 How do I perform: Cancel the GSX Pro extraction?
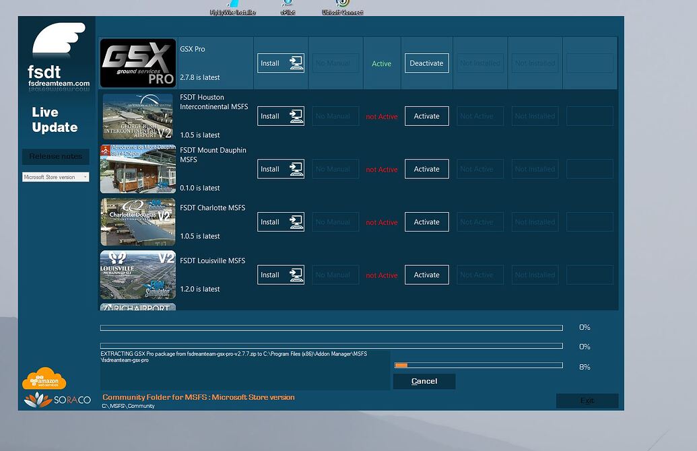point(424,381)
